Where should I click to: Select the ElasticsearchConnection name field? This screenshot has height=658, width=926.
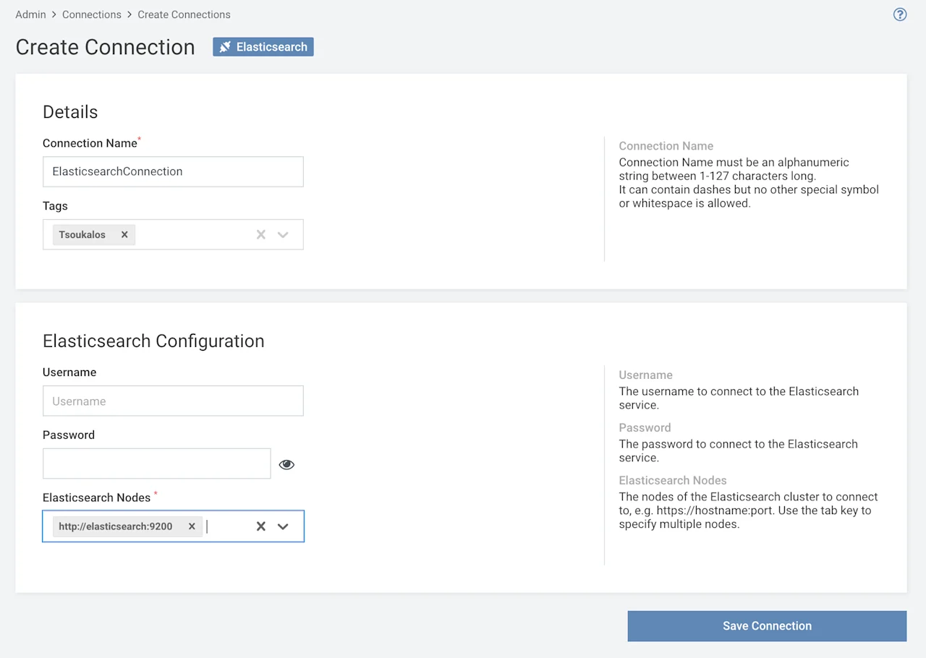pos(173,171)
